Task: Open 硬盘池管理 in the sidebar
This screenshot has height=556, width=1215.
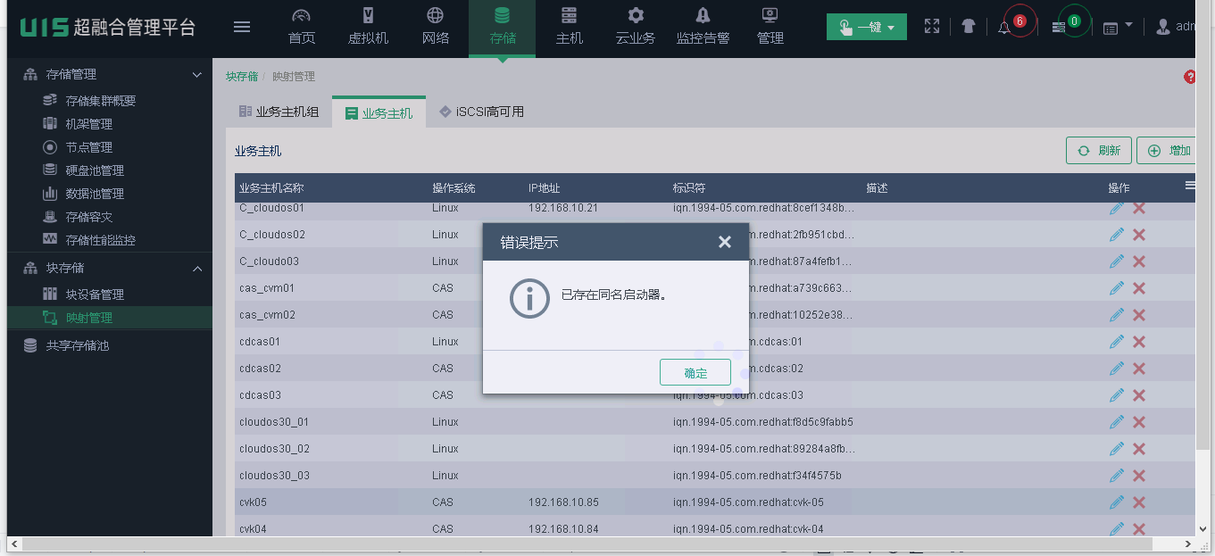Action: click(95, 170)
